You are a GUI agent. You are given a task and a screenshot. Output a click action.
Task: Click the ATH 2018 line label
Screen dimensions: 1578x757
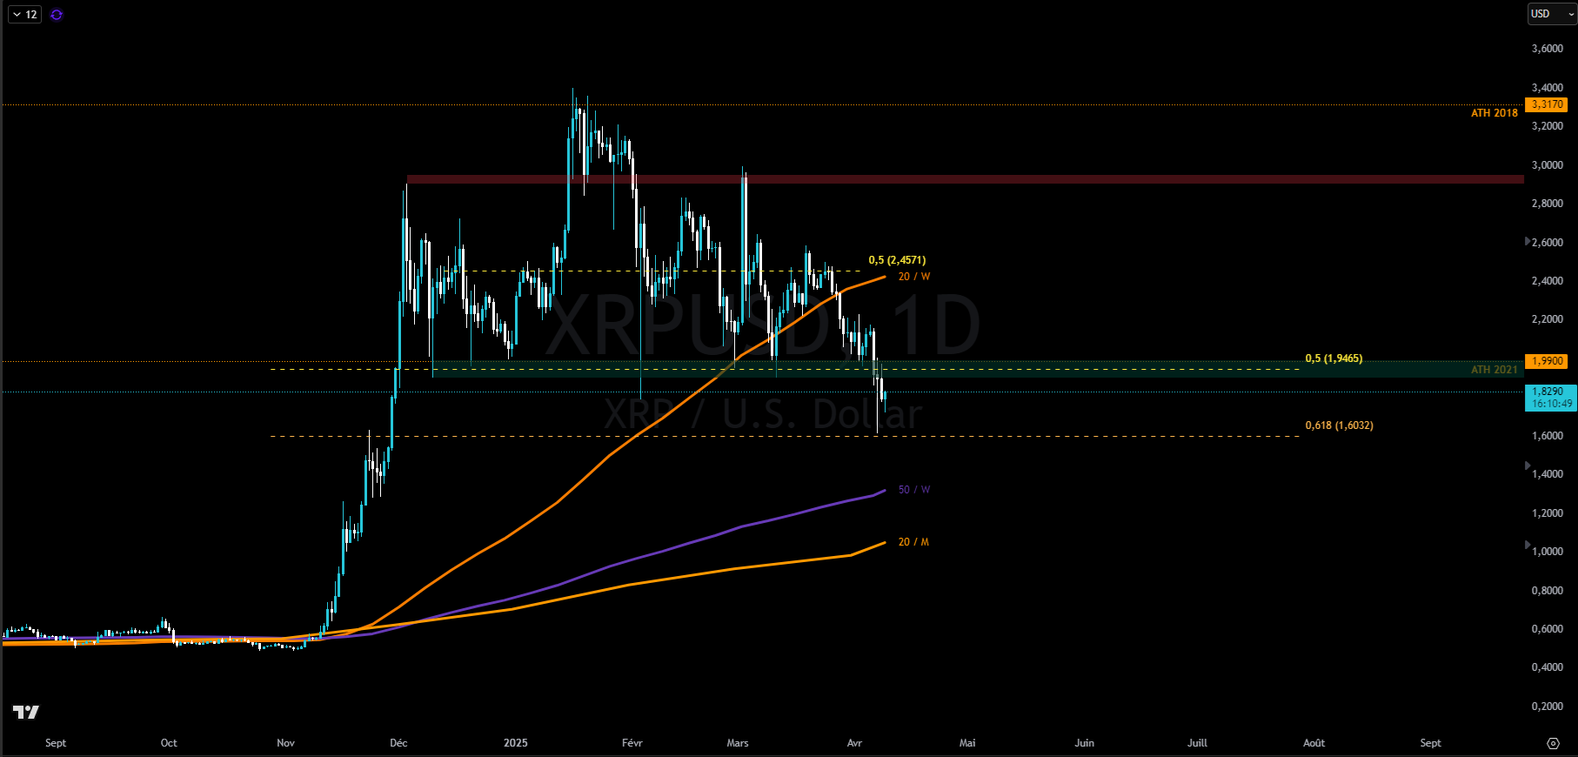[1494, 113]
